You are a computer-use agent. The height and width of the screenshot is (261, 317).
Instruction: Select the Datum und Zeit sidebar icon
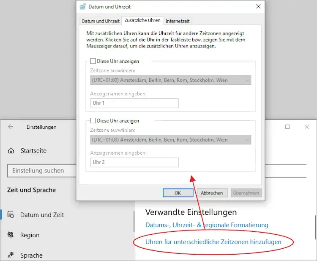tap(11, 215)
